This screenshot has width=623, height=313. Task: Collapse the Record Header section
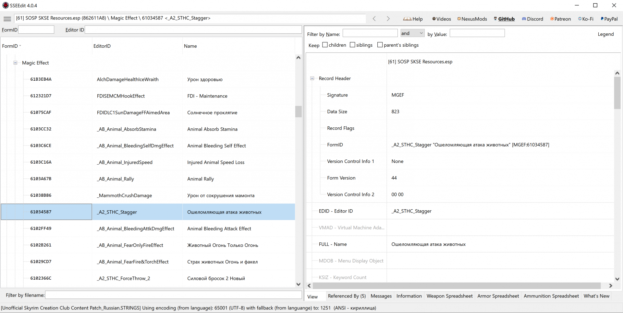tap(312, 78)
